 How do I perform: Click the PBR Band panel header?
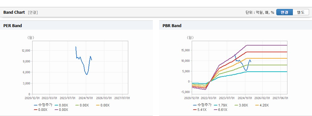pyautogui.click(x=235, y=25)
